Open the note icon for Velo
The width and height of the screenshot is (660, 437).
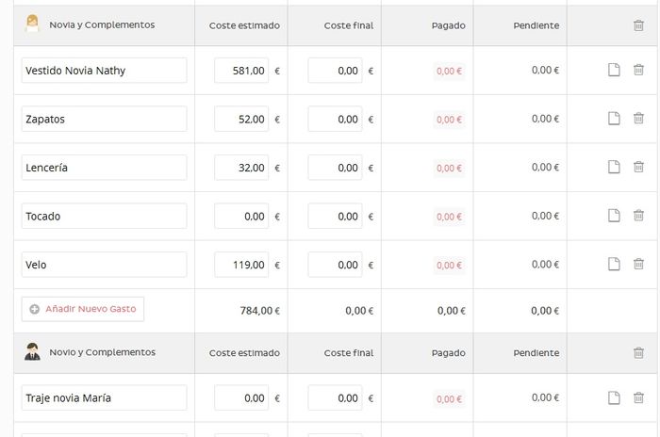click(614, 264)
